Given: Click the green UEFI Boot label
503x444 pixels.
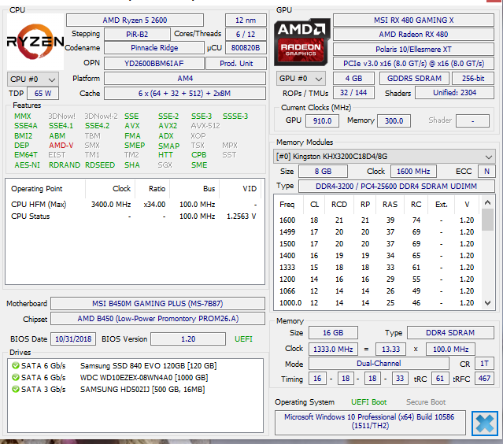Looking at the screenshot, I should click(x=369, y=402).
